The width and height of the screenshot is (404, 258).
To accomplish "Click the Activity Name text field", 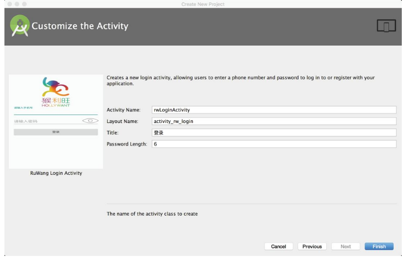I will pos(274,110).
